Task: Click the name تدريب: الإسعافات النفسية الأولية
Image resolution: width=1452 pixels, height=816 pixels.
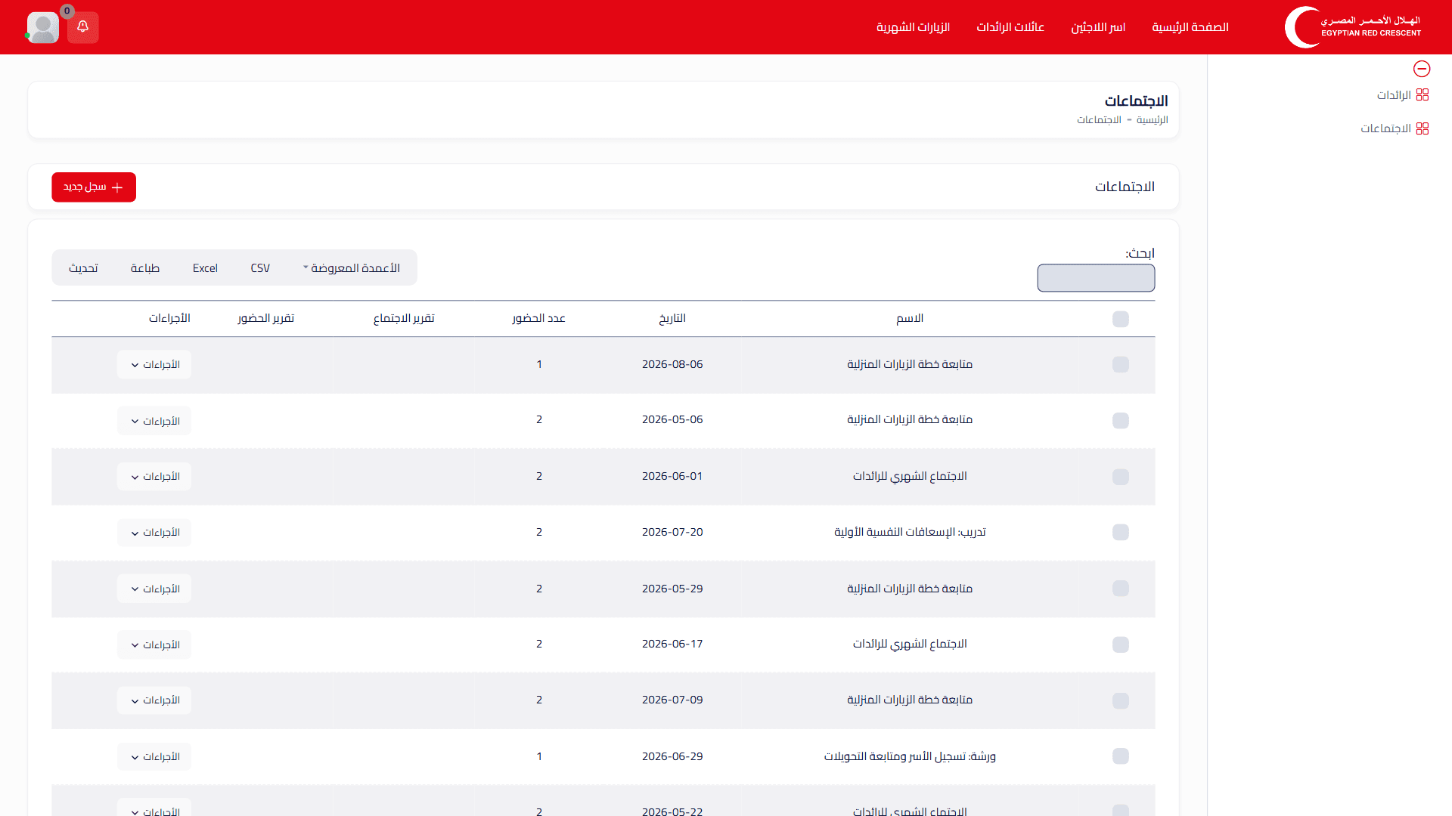Action: coord(910,532)
